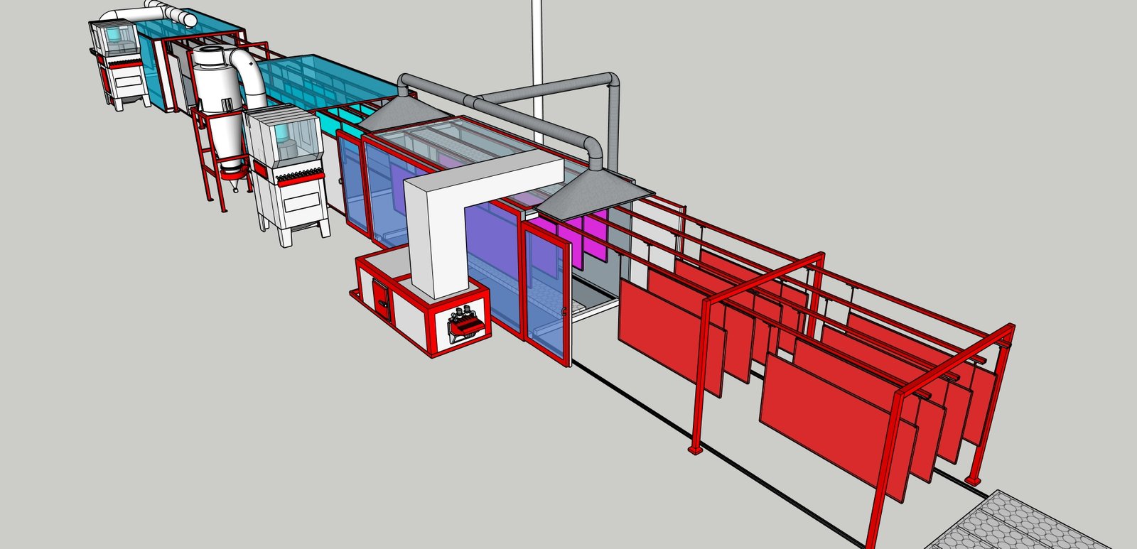Image resolution: width=1137 pixels, height=549 pixels.
Task: Click the tall white vertical pole
Action: (x=537, y=57)
